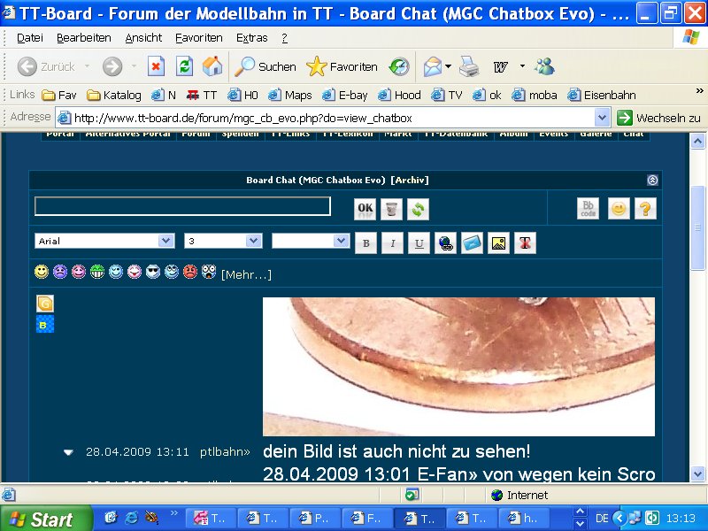
Task: Open dropdown arrow next to Back button
Action: tap(87, 67)
